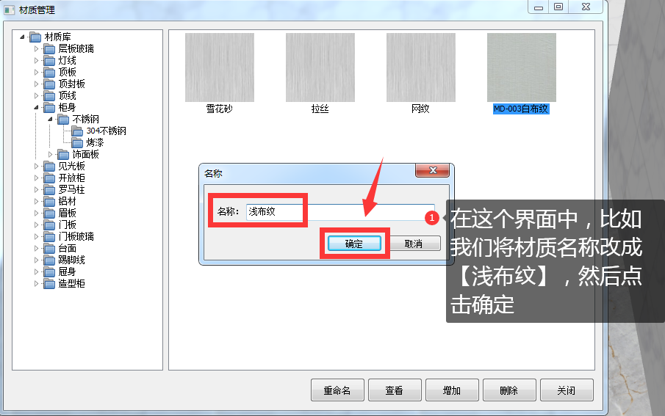This screenshot has height=416, width=665.
Task: Select the MD-003白布纹 material thumbnail
Action: tap(521, 67)
